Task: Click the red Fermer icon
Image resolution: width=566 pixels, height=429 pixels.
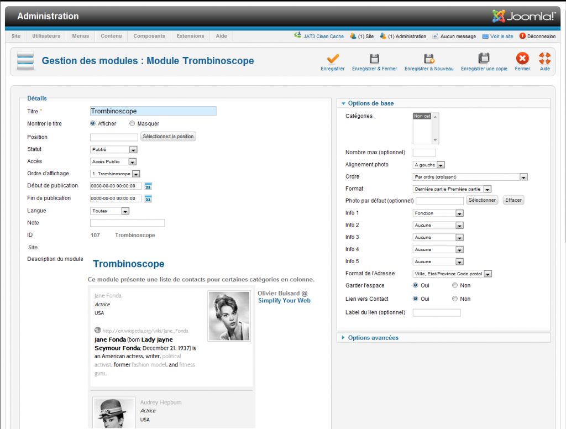Action: coord(522,59)
